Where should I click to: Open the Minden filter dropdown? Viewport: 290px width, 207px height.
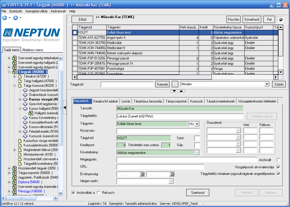[x=266, y=84]
